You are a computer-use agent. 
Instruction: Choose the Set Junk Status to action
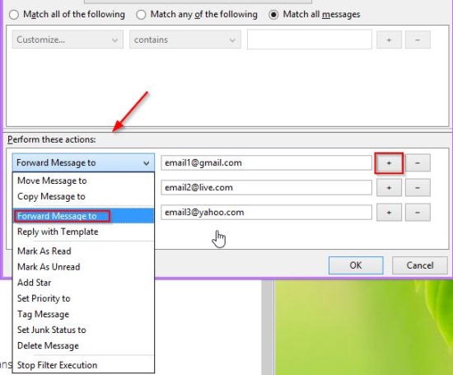tap(83, 330)
